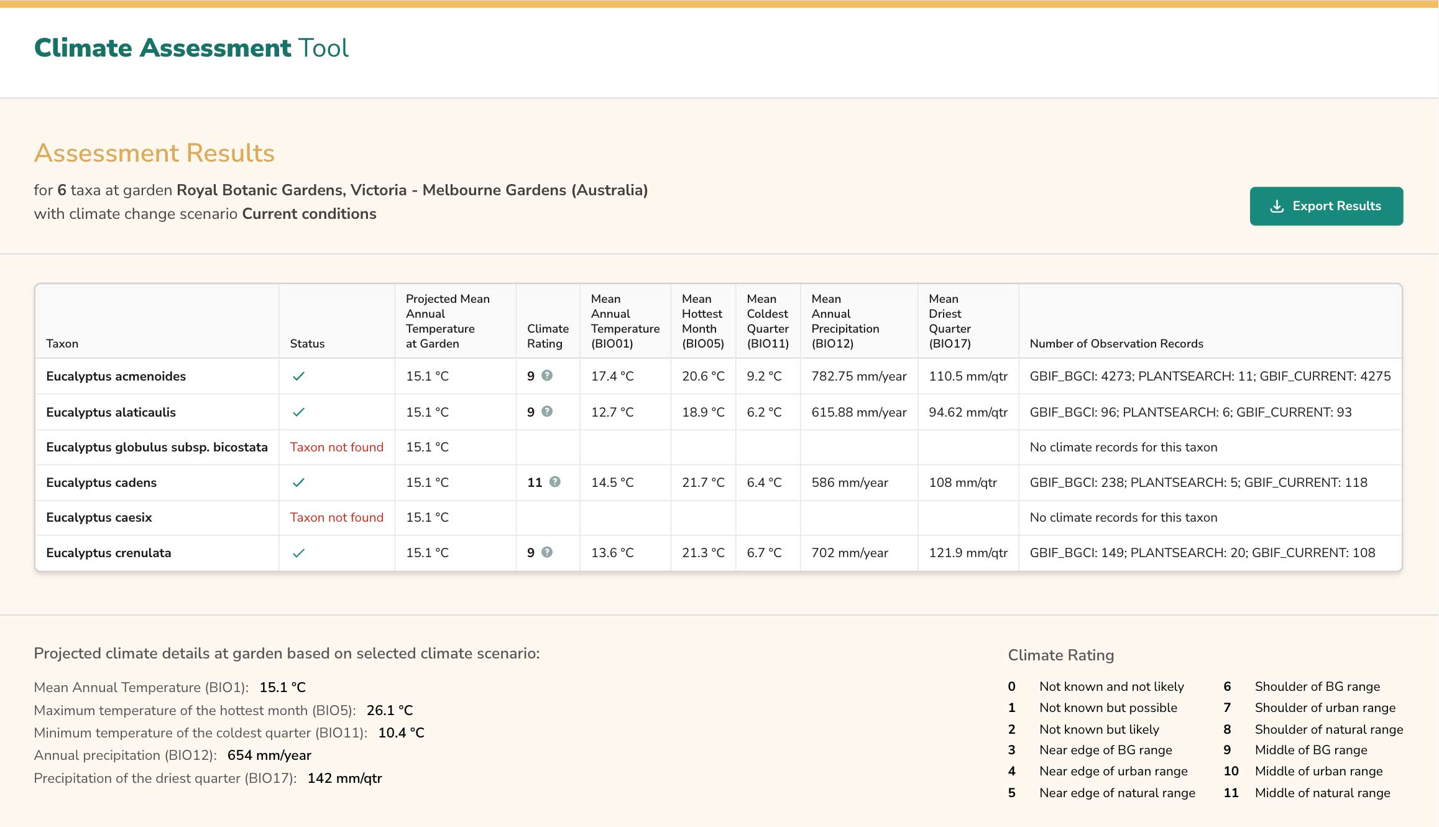Click help icon beside Eucalyptus acmenoides rating

click(546, 376)
